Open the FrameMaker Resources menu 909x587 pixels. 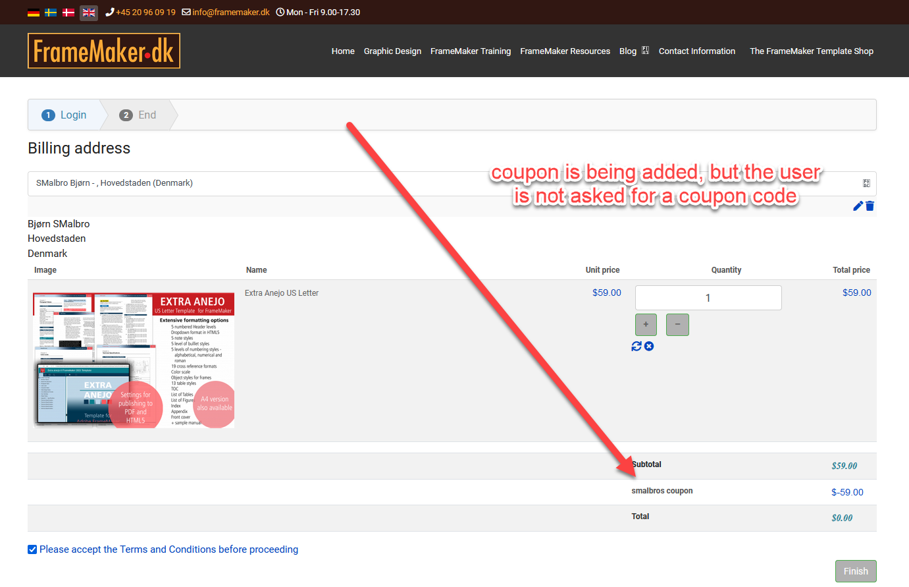click(565, 51)
